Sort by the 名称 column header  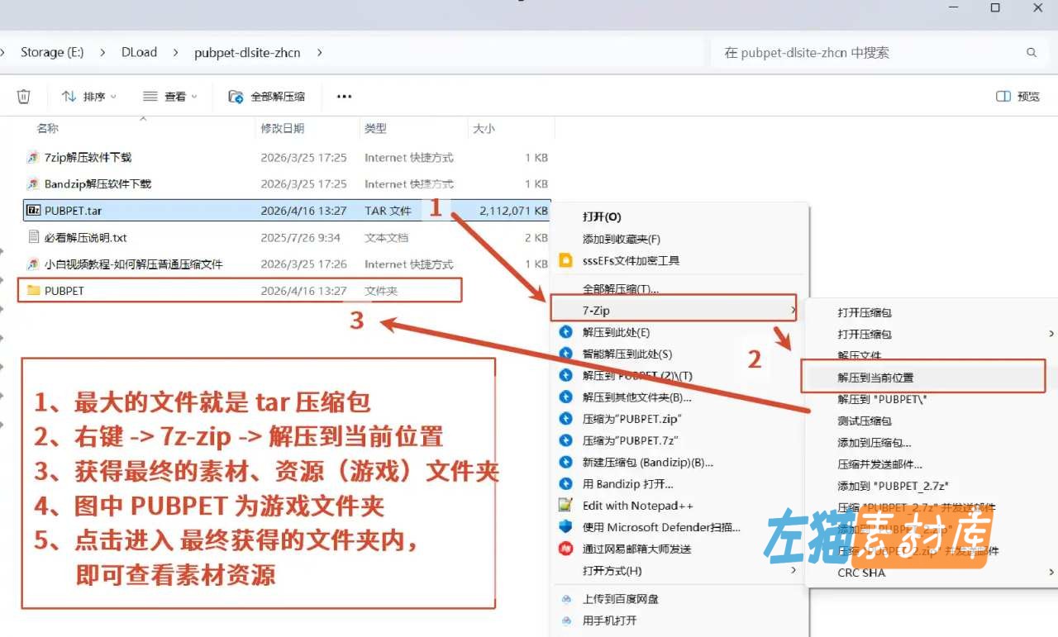pos(47,128)
